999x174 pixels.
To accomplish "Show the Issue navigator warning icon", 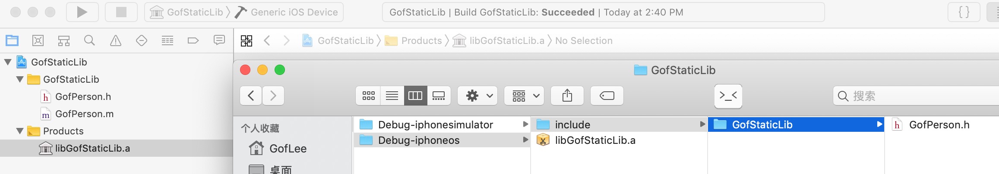I will [x=116, y=41].
